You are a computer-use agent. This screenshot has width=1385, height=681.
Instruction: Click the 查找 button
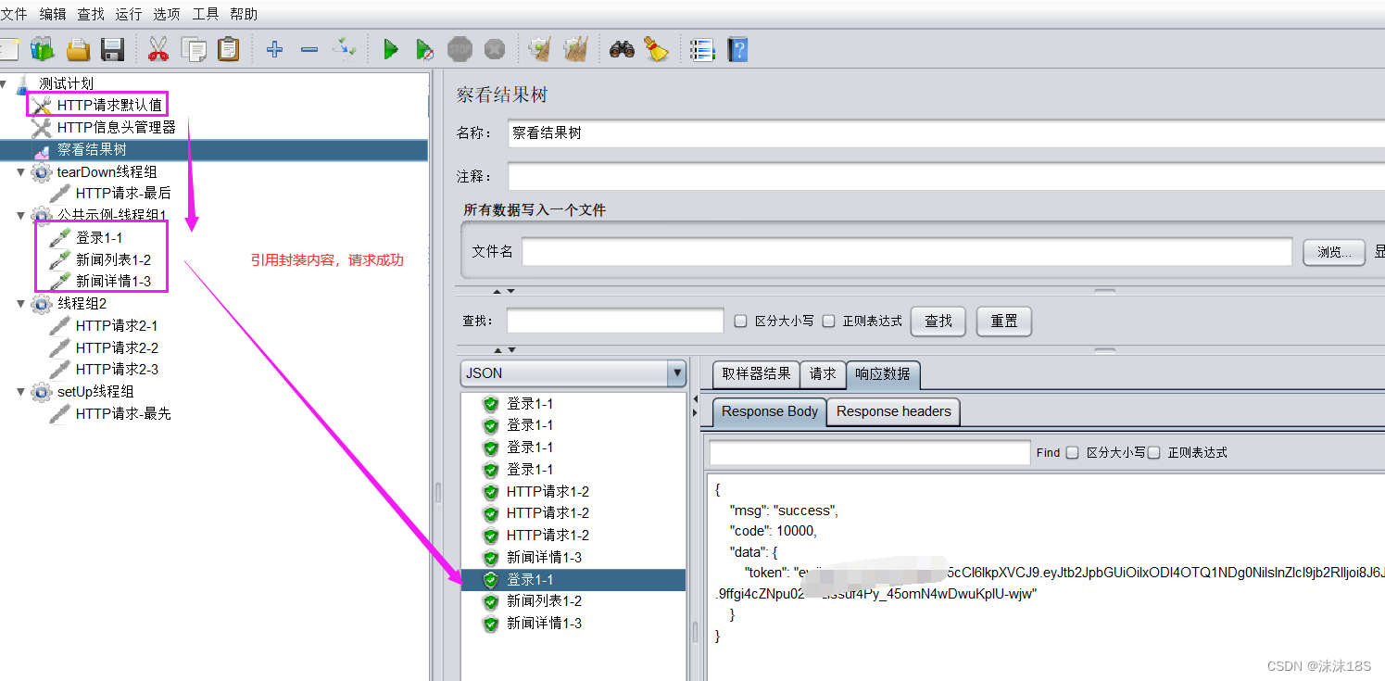pyautogui.click(x=938, y=322)
